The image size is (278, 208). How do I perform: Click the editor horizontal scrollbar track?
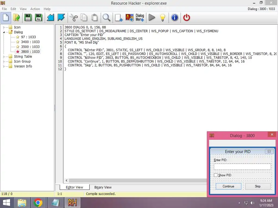click(x=138, y=181)
